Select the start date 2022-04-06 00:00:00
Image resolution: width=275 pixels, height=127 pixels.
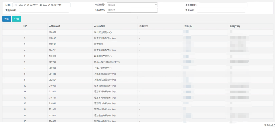[x=28, y=5]
